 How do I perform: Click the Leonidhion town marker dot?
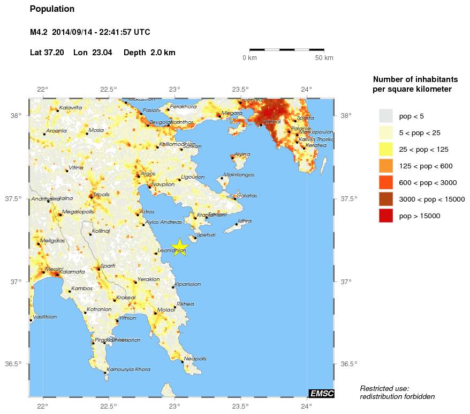pyautogui.click(x=156, y=253)
